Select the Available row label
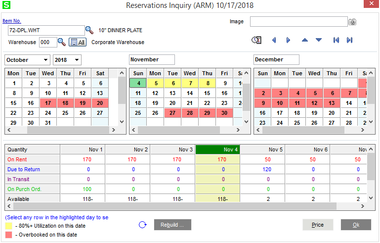The width and height of the screenshot is (380, 243). [x=33, y=198]
